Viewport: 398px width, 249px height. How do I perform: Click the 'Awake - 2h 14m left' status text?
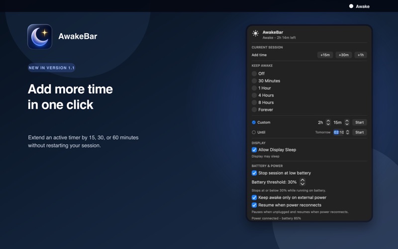pyautogui.click(x=279, y=38)
